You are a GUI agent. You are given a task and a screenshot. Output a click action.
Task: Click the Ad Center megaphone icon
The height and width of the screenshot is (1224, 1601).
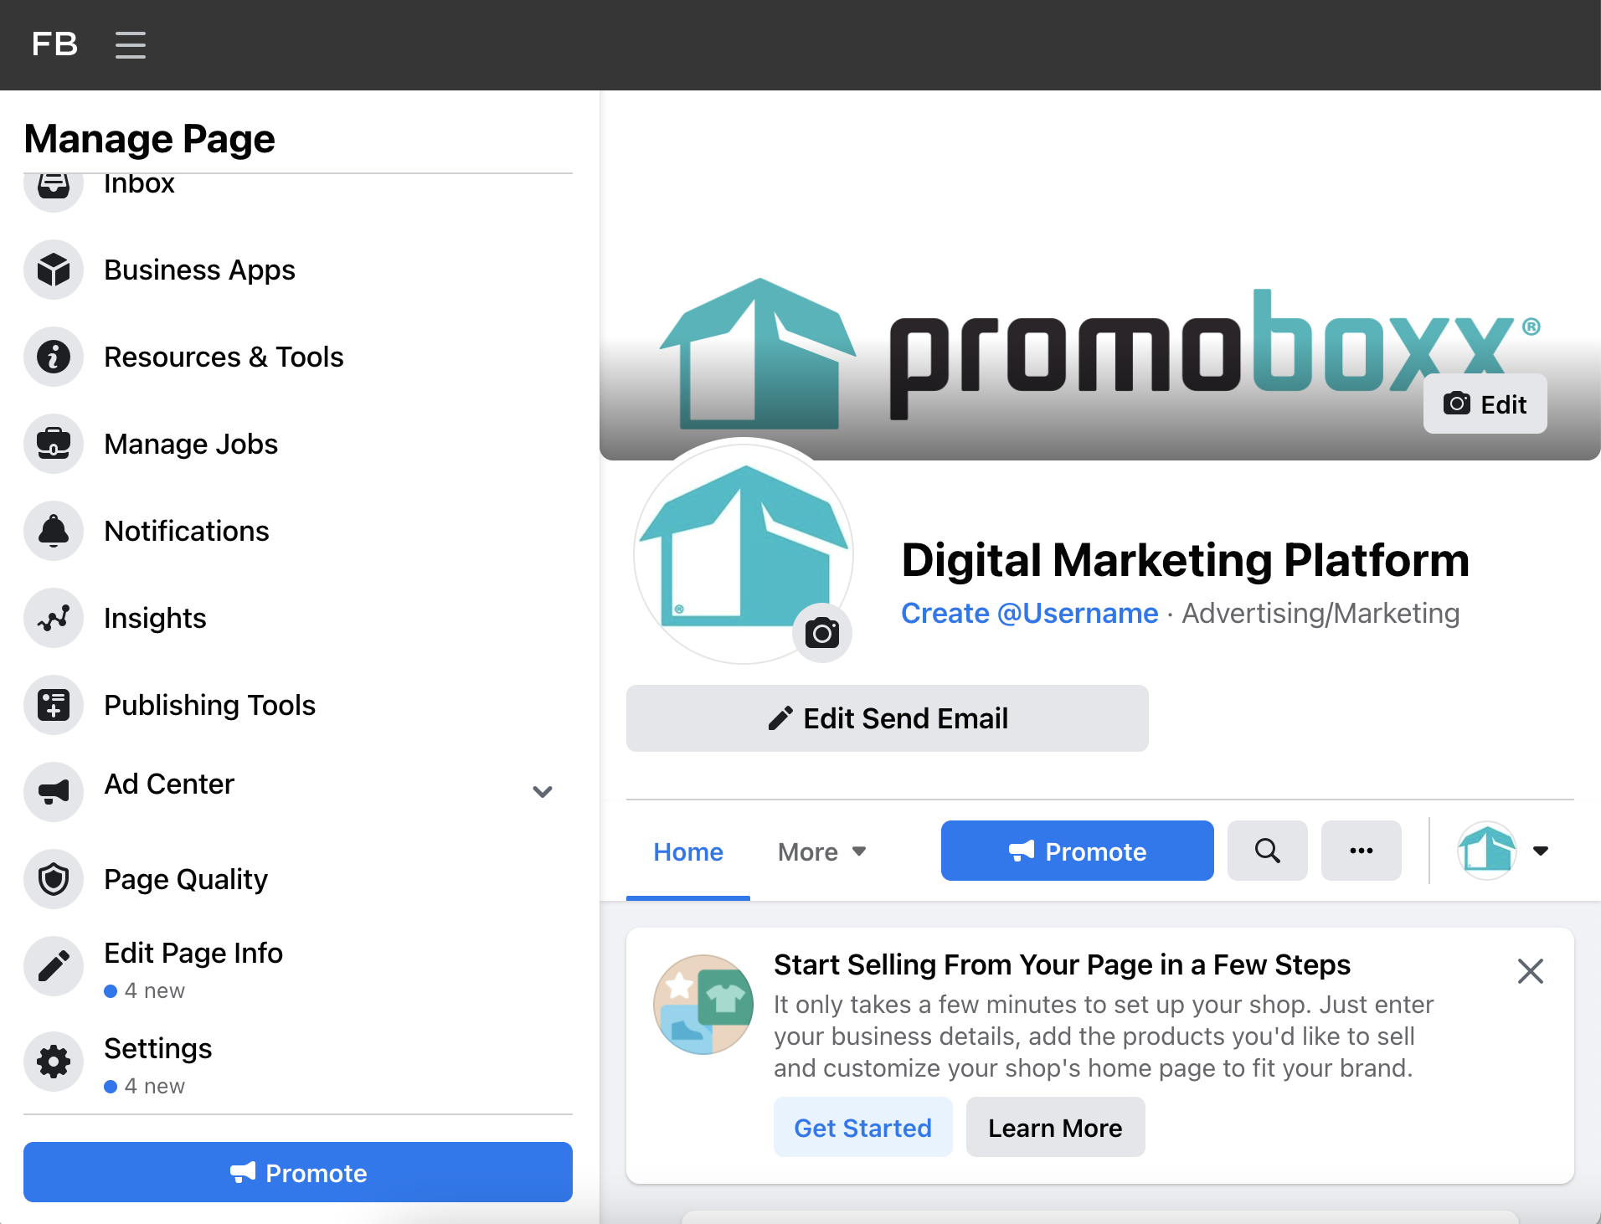pyautogui.click(x=54, y=792)
